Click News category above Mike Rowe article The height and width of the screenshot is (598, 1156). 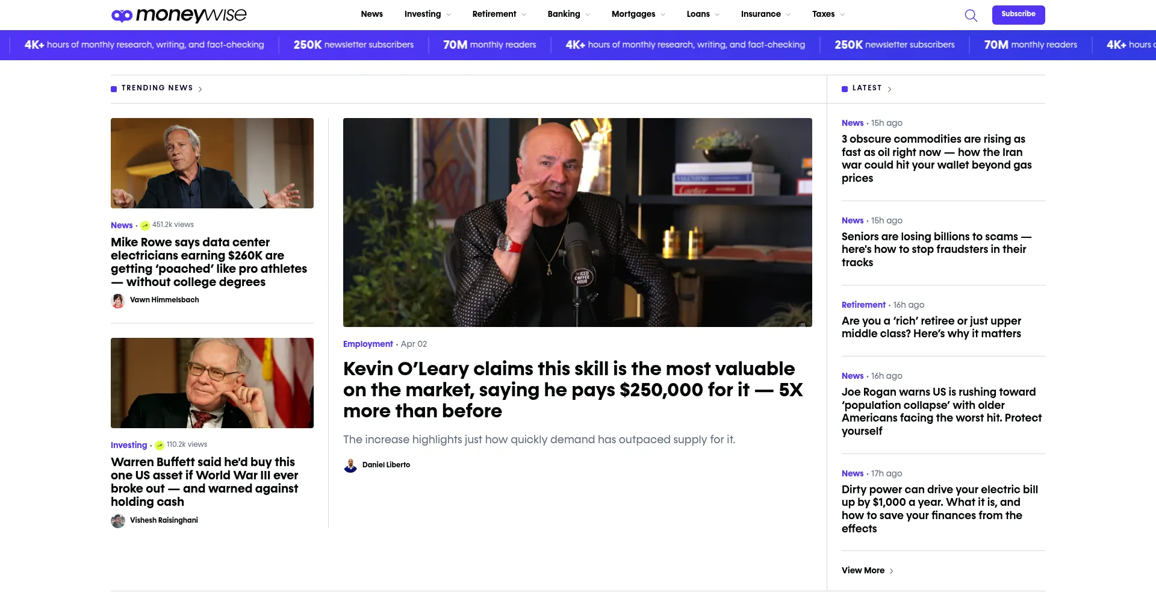point(122,225)
